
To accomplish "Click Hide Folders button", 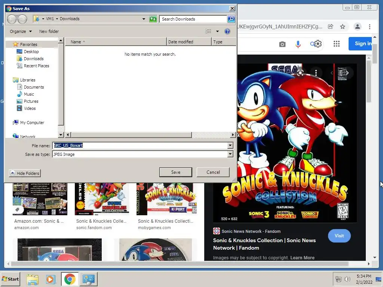I will pyautogui.click(x=25, y=173).
